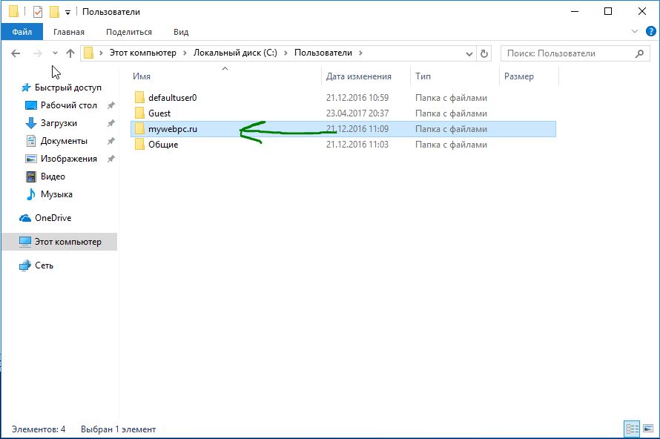Click the back navigation arrow

pos(16,53)
